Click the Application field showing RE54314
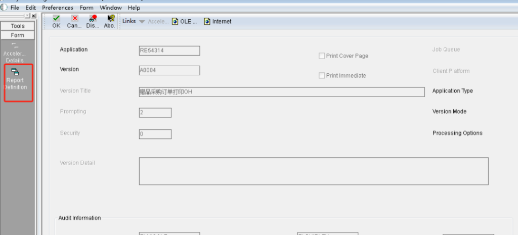This screenshot has width=518, height=235. pos(169,51)
